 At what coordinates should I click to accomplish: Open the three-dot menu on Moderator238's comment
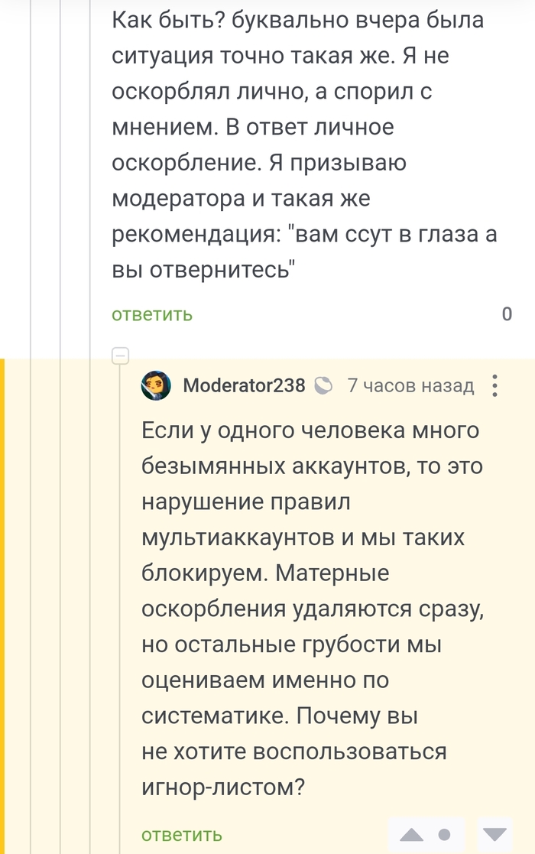coord(494,385)
